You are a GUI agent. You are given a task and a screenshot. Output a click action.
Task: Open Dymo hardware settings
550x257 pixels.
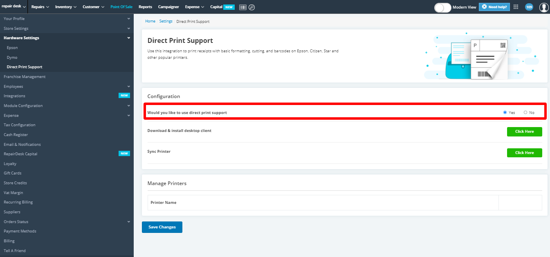[x=12, y=58]
